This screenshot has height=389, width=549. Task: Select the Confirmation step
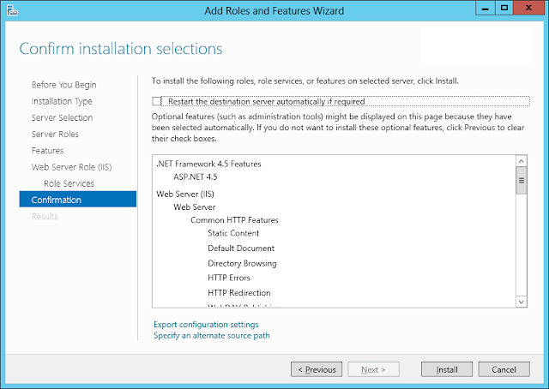point(57,200)
